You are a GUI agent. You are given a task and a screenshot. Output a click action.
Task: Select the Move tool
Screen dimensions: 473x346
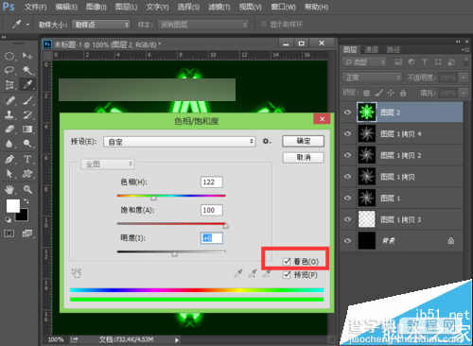[x=27, y=56]
